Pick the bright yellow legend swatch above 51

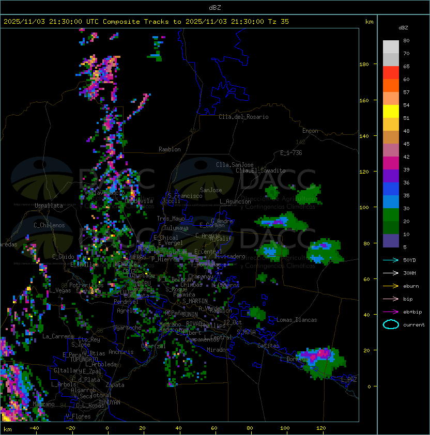[391, 112]
